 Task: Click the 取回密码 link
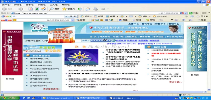click(x=132, y=40)
